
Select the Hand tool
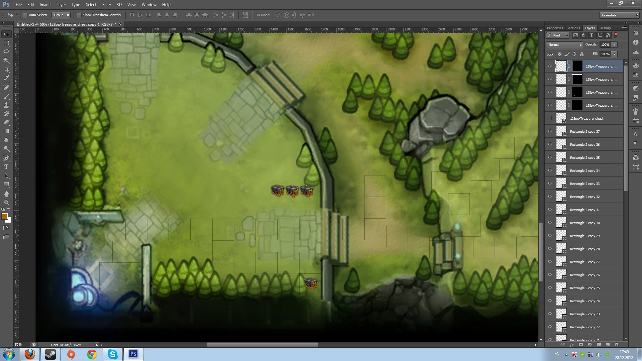point(6,194)
